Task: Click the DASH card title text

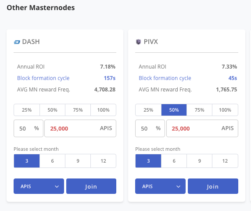Action: (x=31, y=42)
